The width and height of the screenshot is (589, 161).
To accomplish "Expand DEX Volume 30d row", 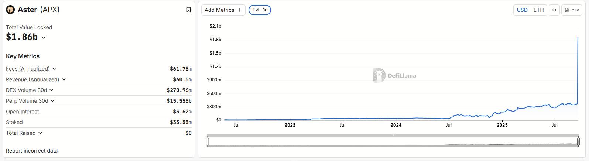I will pos(51,90).
